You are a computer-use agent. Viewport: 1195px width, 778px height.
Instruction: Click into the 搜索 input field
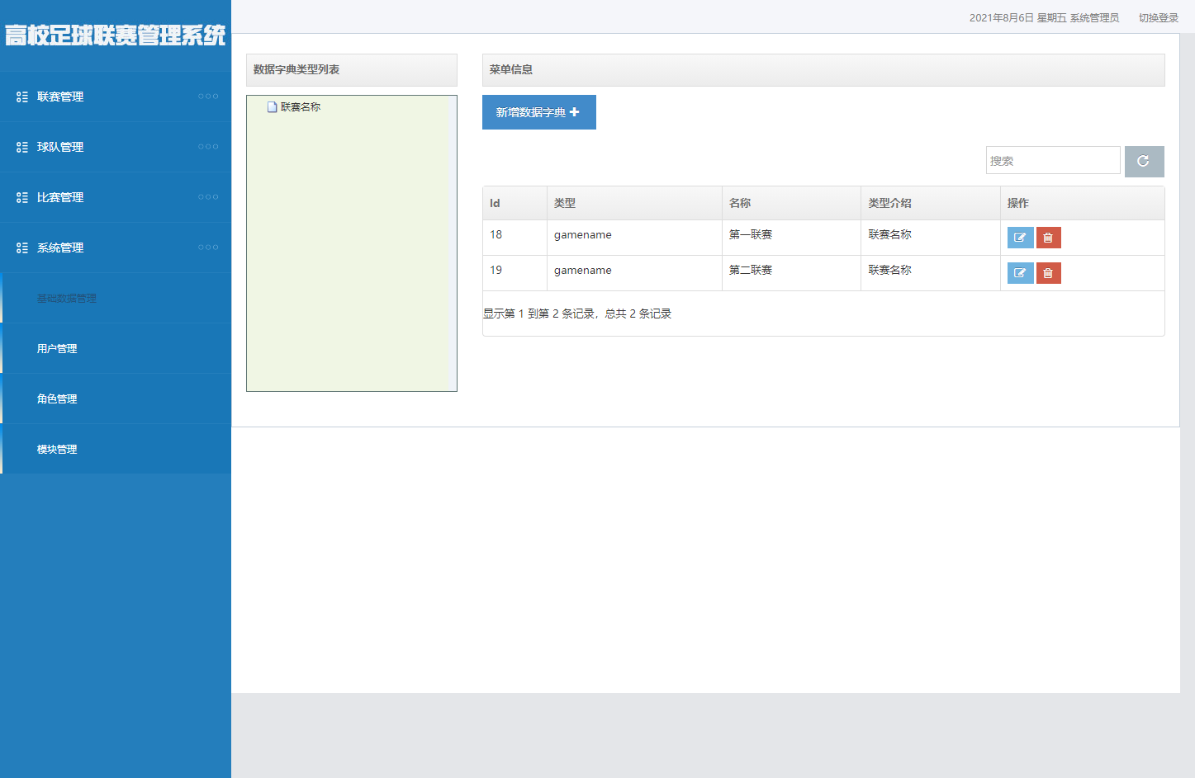(1052, 161)
